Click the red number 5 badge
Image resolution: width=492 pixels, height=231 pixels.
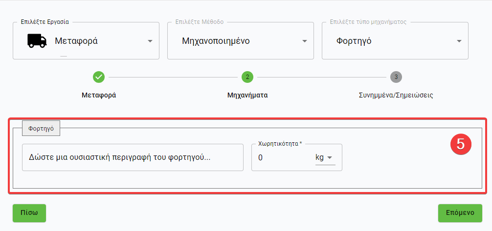pos(460,144)
